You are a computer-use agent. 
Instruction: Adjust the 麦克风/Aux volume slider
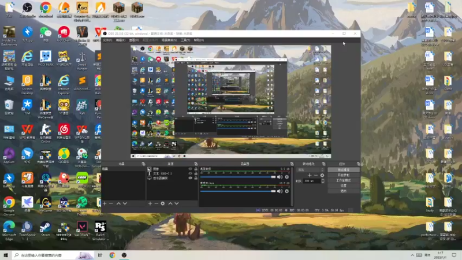pos(237,191)
